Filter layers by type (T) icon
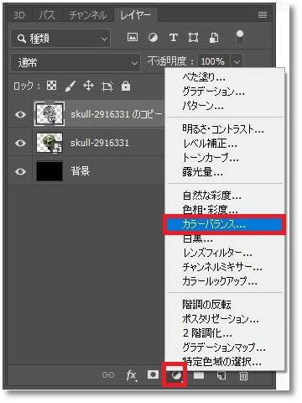Viewport: 302px width, 403px height. (174, 37)
